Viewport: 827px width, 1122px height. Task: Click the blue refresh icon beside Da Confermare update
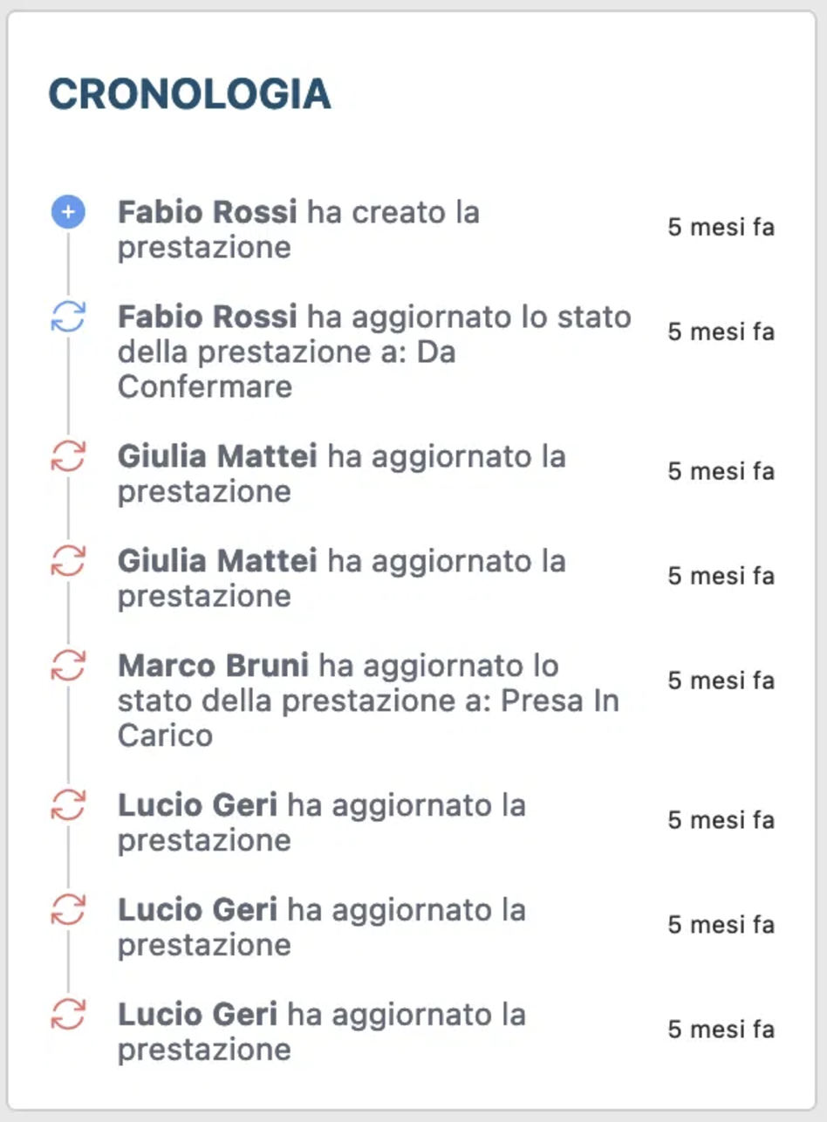(x=68, y=317)
